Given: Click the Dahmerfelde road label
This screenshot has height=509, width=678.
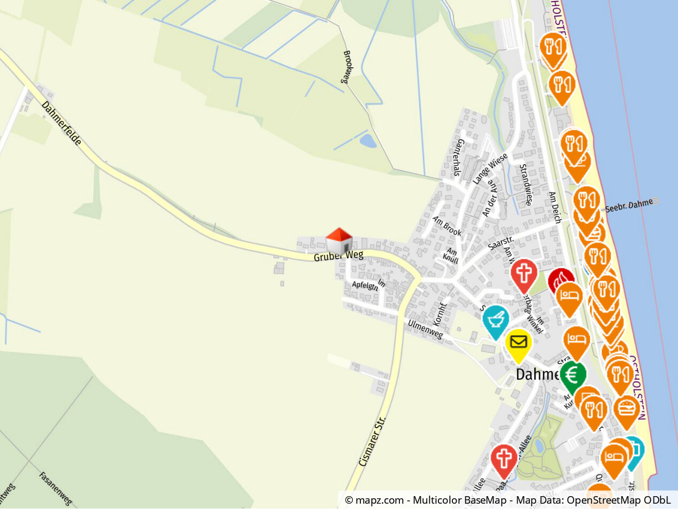Looking at the screenshot, I should (x=61, y=124).
